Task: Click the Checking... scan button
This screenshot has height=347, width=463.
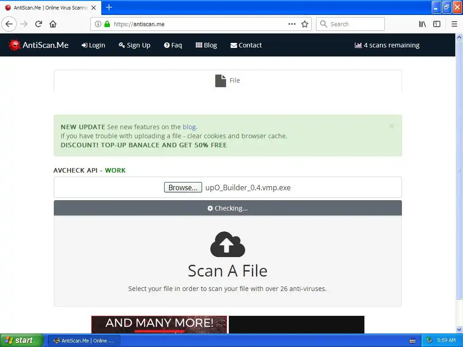Action: pos(228,208)
